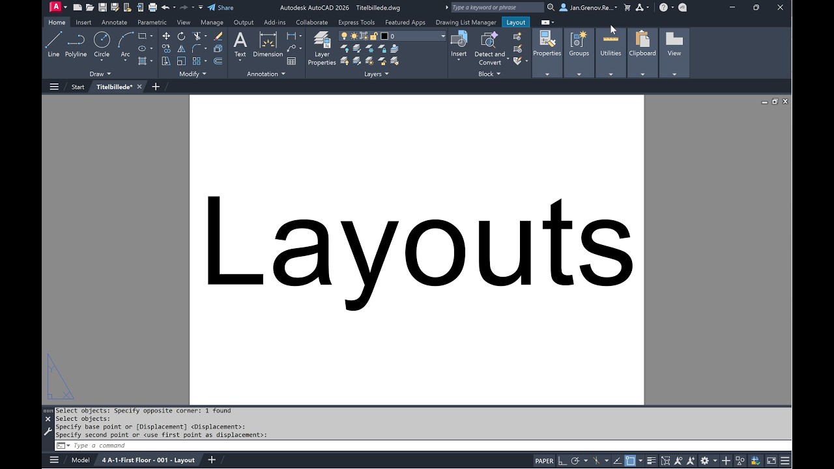Open the file tabs hamburger menu
This screenshot has height=469, width=834.
pyautogui.click(x=54, y=87)
